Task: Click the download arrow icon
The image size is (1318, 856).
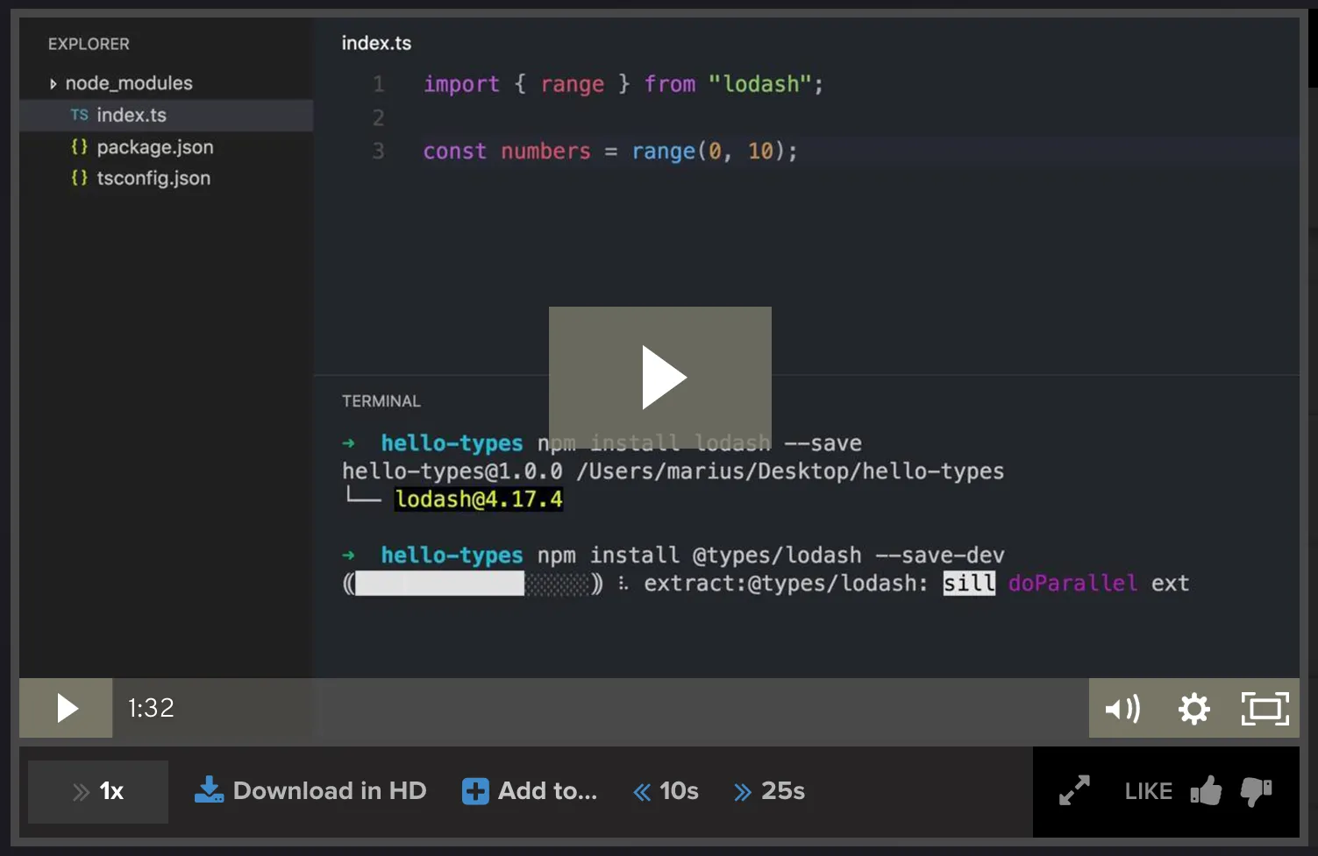Action: (x=209, y=789)
